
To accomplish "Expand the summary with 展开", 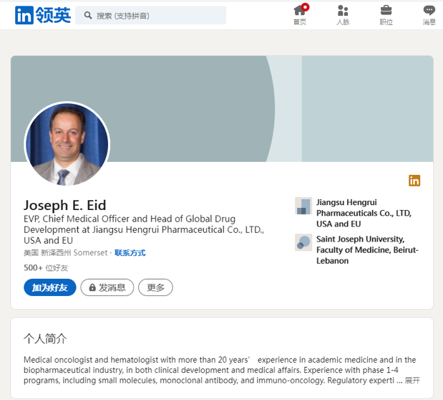I will coord(412,380).
